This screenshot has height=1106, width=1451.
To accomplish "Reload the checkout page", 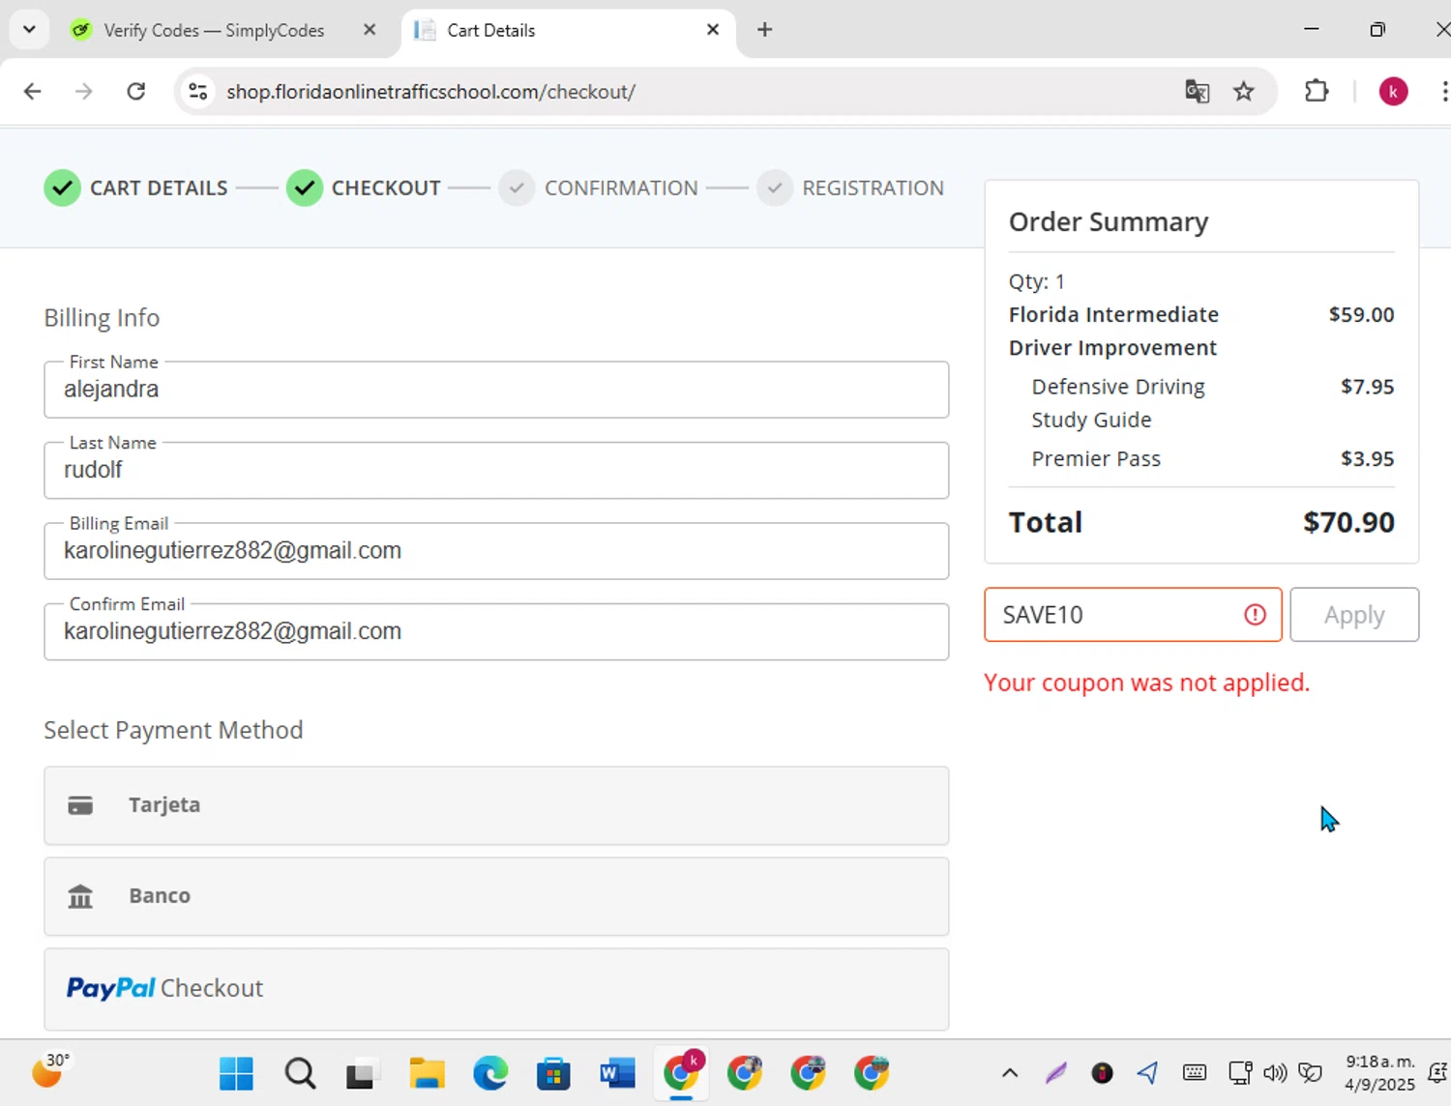I will [136, 92].
